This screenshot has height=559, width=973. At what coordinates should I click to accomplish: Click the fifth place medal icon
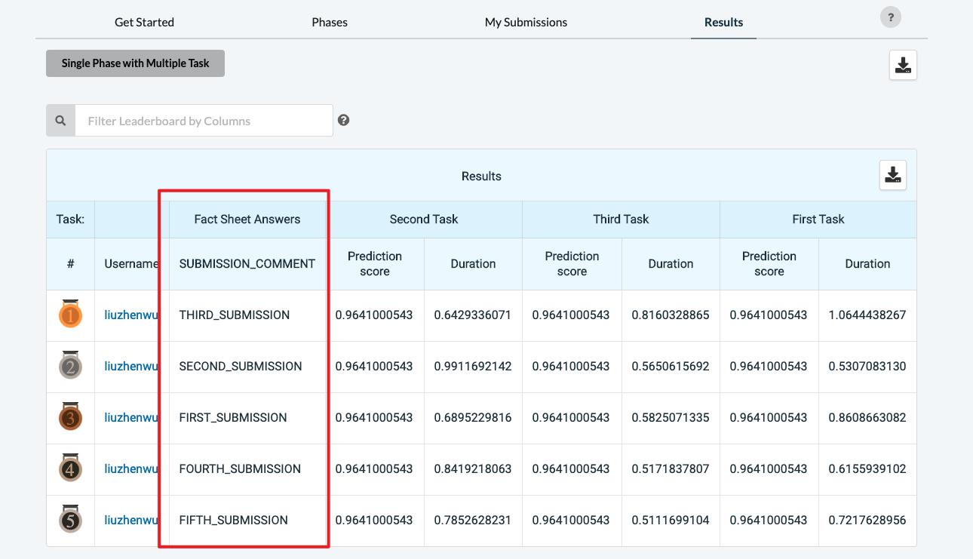[70, 520]
